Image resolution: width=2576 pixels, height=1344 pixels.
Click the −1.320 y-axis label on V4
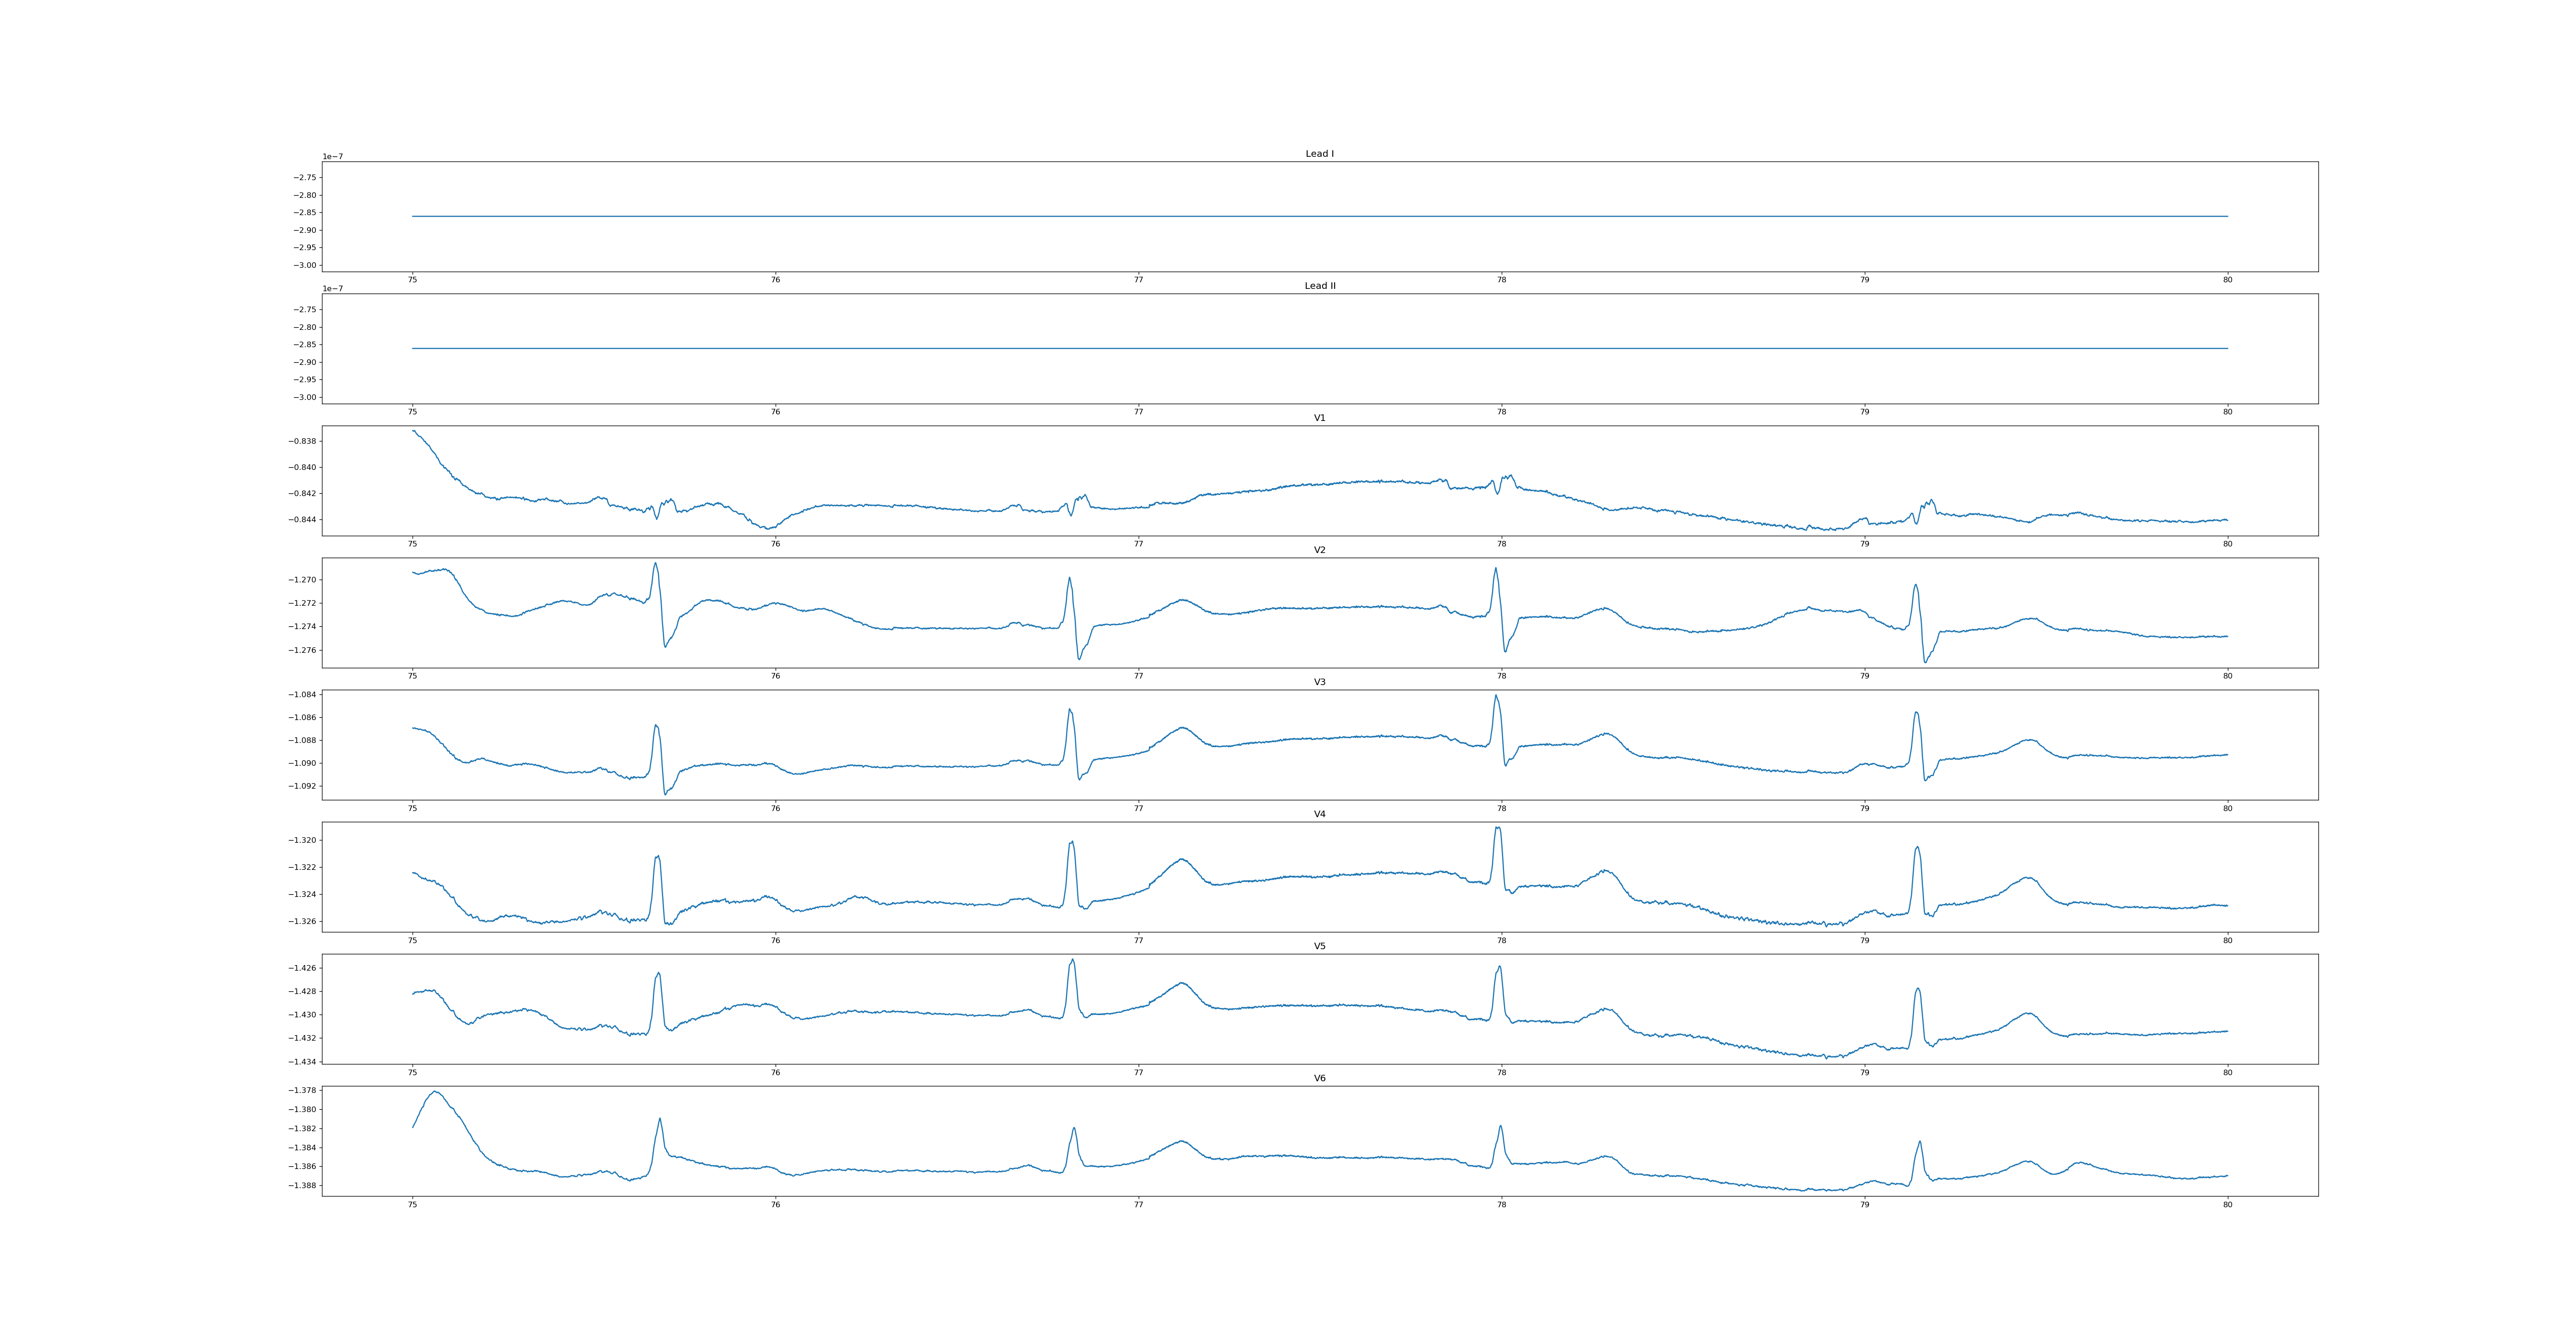click(303, 840)
